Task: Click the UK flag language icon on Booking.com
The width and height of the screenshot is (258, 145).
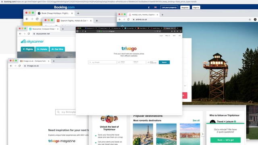Action: point(155,7)
